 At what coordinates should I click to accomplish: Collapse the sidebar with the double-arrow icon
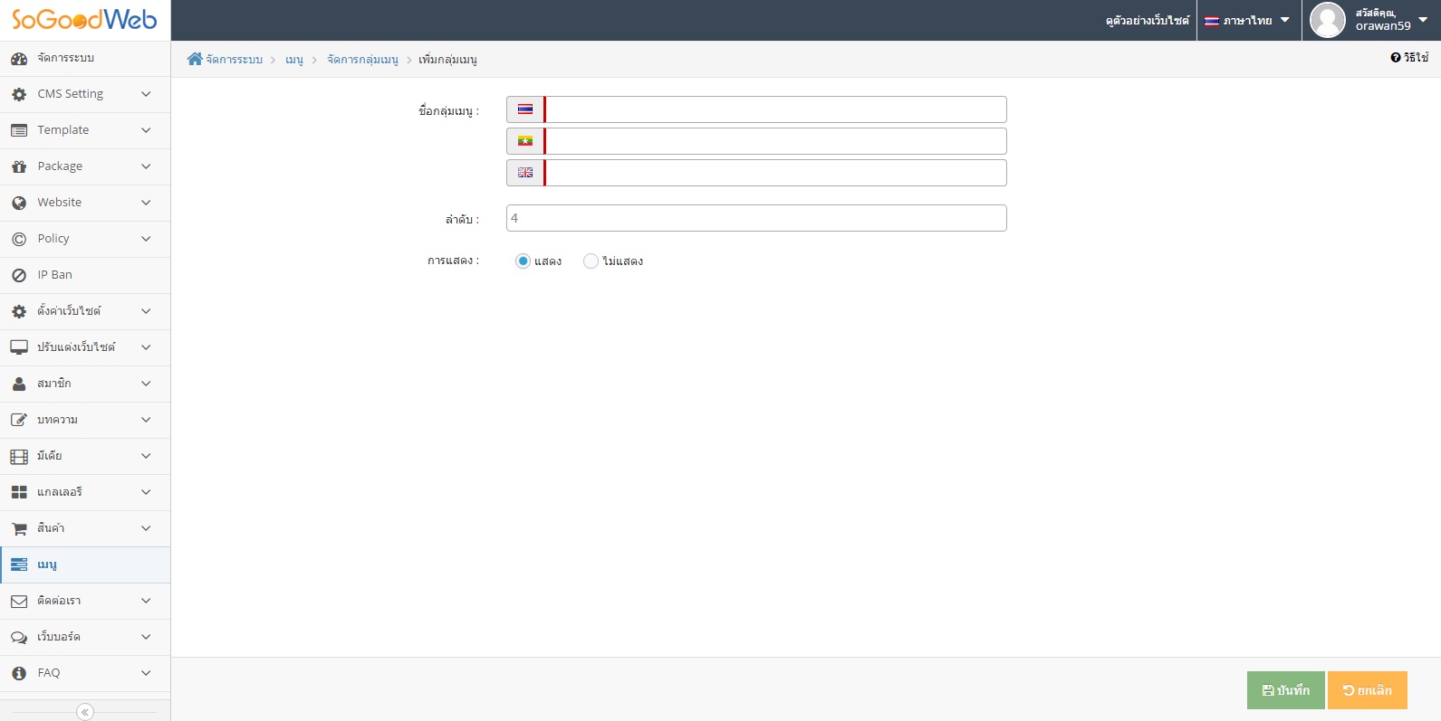click(x=85, y=712)
